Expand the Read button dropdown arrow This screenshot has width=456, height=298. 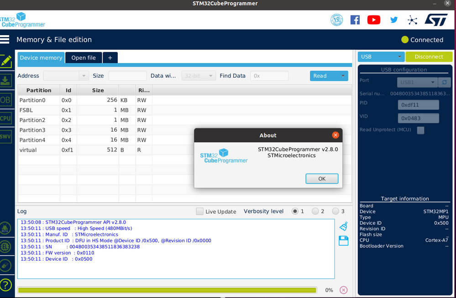tap(343, 76)
